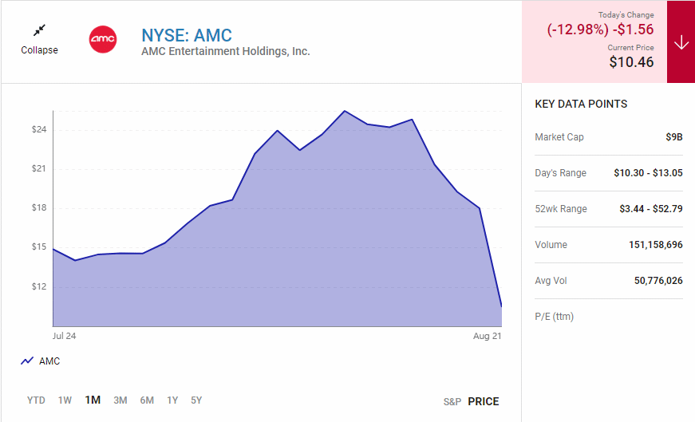The width and height of the screenshot is (695, 422).
Task: Select the 1W time range
Action: pos(65,400)
